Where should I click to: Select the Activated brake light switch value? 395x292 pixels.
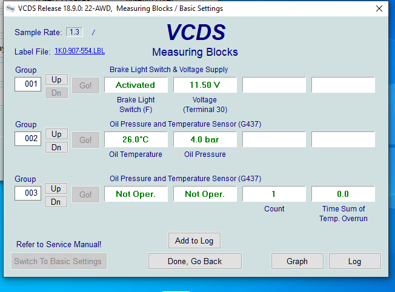point(136,85)
